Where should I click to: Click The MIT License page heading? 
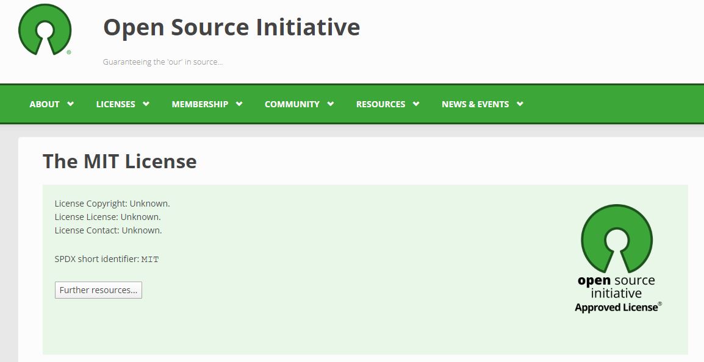(120, 161)
